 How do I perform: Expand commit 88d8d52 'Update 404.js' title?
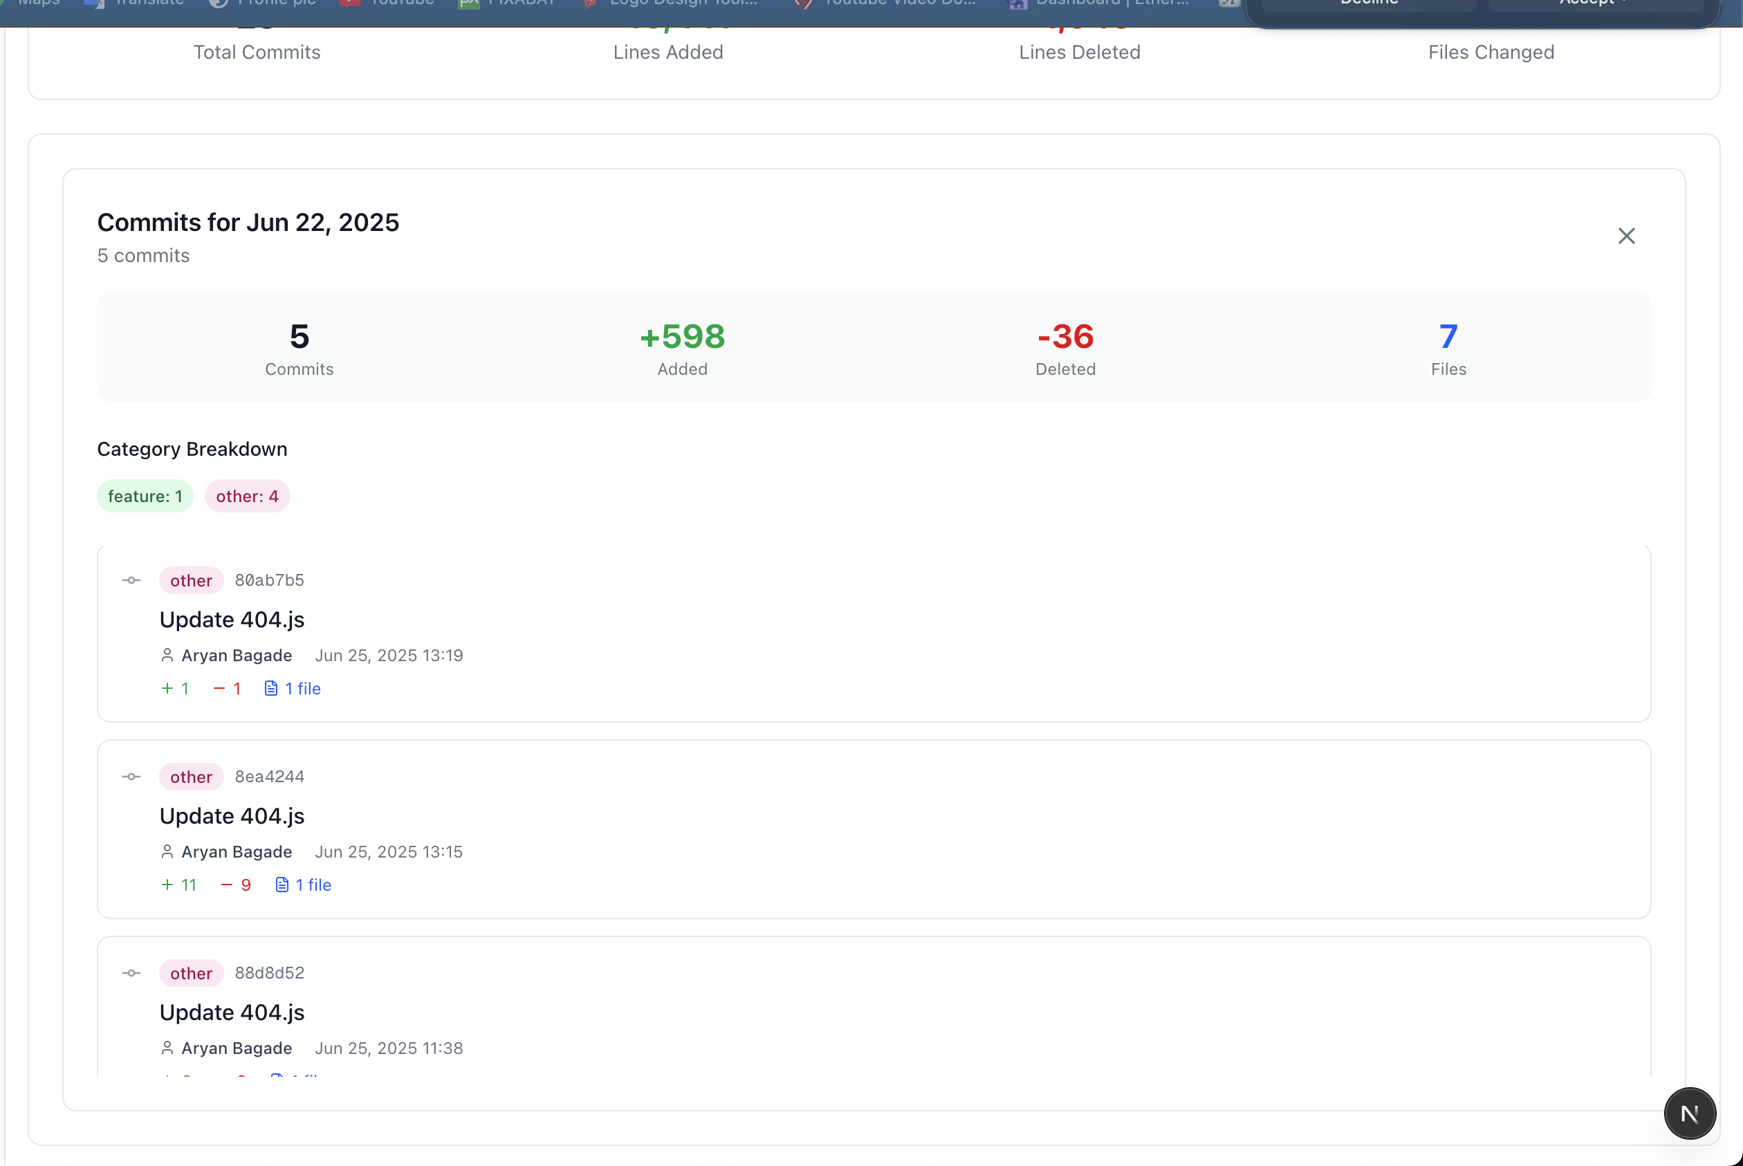[x=232, y=1012]
